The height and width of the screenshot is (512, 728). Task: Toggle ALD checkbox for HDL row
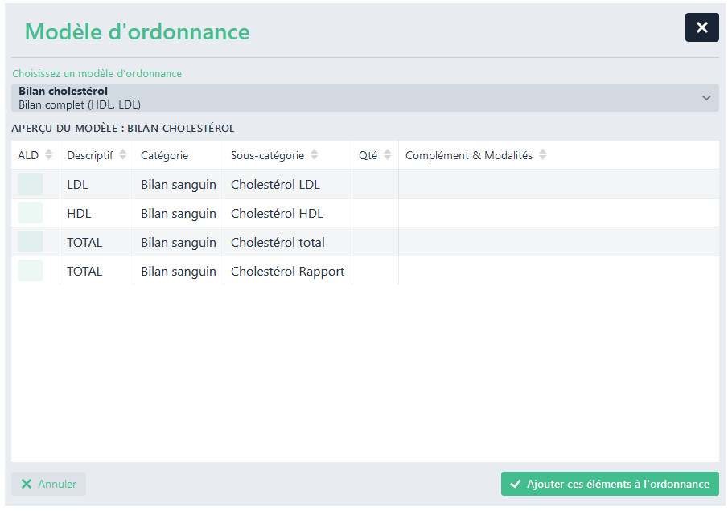(31, 213)
